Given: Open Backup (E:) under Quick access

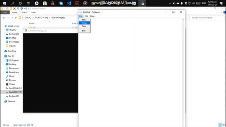Looking at the screenshot, I should coord(14,34).
